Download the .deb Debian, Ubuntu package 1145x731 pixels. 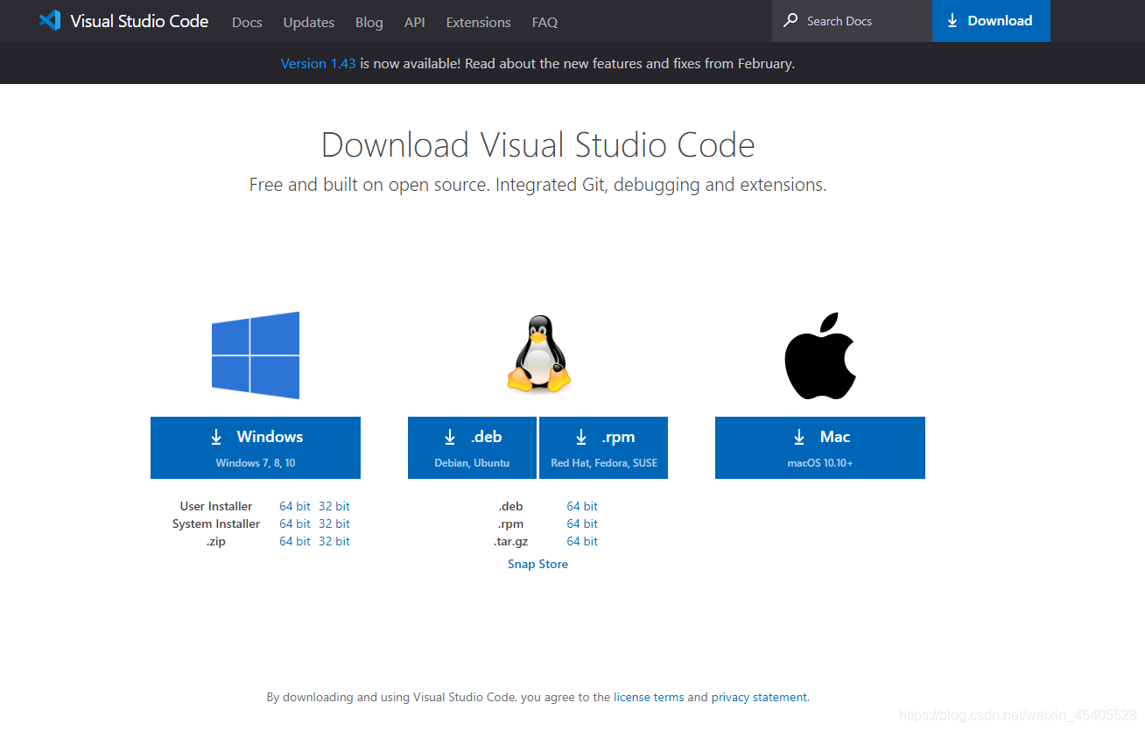pos(472,447)
